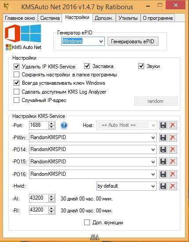
Task: Save the Hwid setting with the floppy icon
Action: (x=163, y=186)
